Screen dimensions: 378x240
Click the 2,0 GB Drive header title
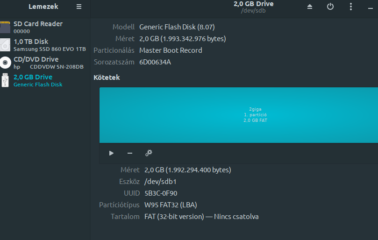click(x=254, y=4)
